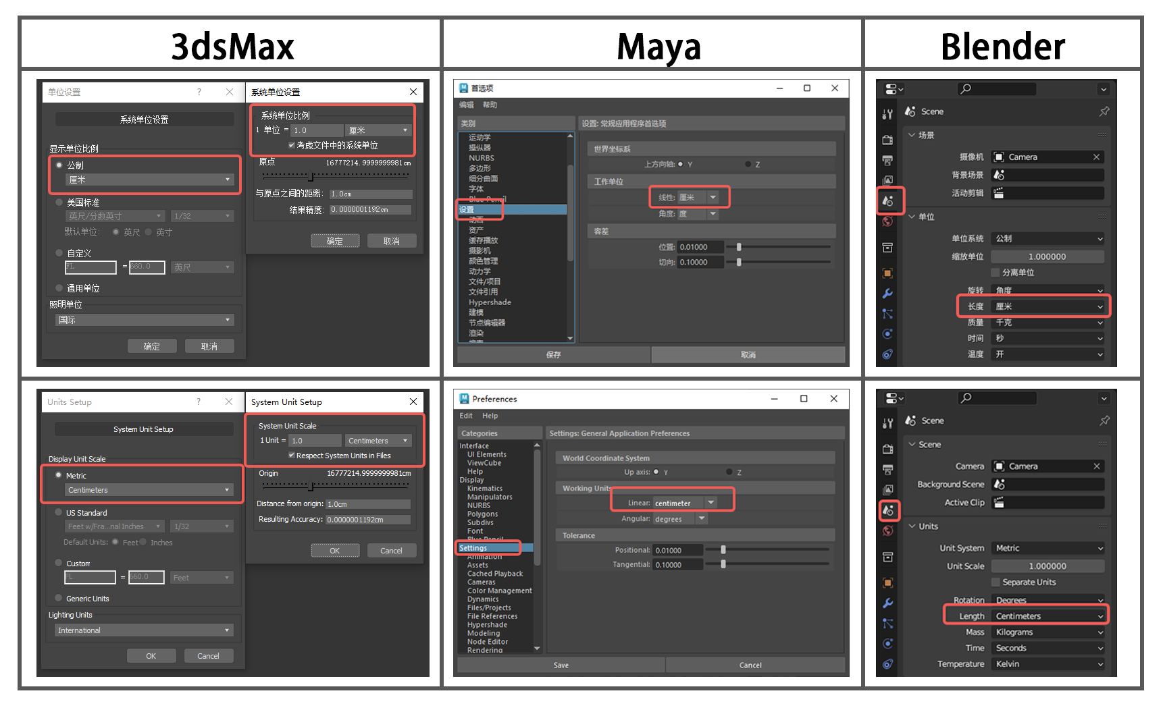The height and width of the screenshot is (710, 1163).
Task: Click OK in English Units Setup dialog
Action: [x=151, y=656]
